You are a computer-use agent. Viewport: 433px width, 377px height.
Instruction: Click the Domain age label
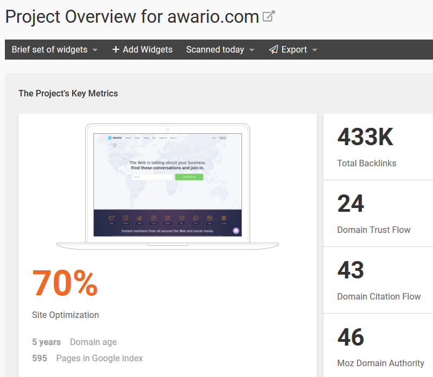[x=93, y=342]
